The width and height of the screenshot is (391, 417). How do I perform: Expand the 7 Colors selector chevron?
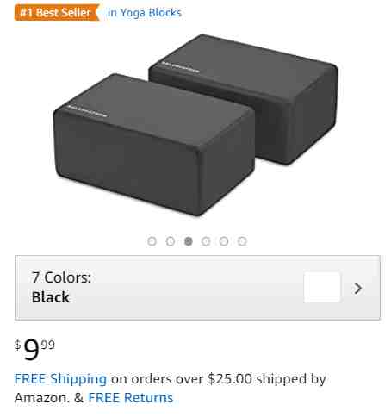357,288
